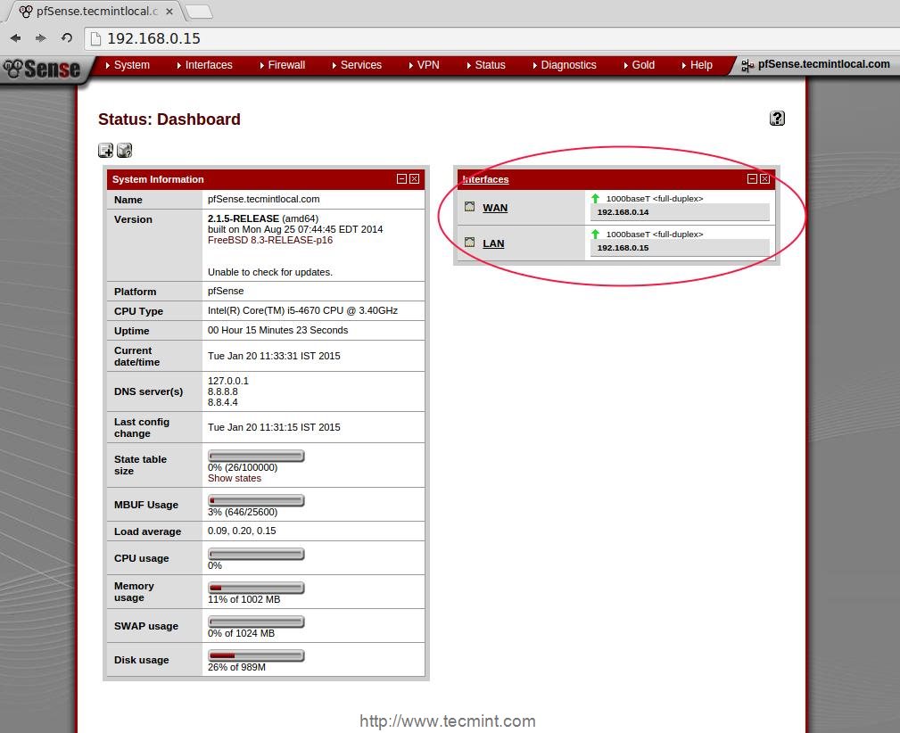Click the Memory usage progress bar
The image size is (900, 733).
(256, 588)
